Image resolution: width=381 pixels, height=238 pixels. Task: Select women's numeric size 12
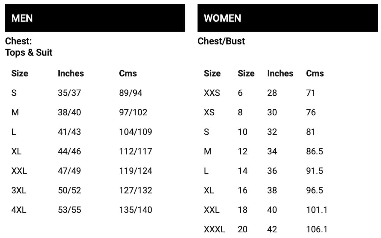(243, 152)
